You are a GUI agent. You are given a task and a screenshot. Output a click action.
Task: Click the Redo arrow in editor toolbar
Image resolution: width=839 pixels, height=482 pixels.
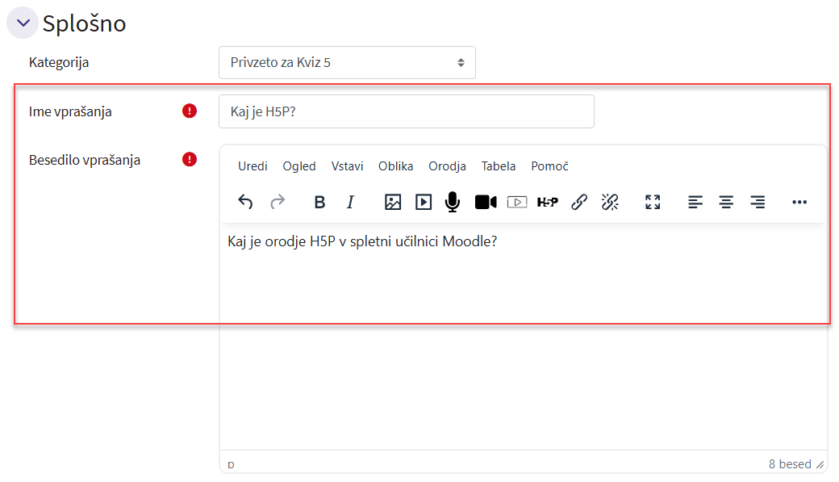coord(278,202)
